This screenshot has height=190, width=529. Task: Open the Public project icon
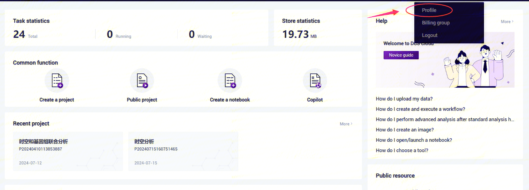click(142, 80)
